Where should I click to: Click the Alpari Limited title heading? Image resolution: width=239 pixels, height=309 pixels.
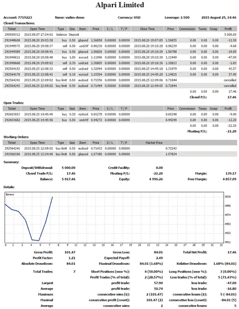point(120,5)
